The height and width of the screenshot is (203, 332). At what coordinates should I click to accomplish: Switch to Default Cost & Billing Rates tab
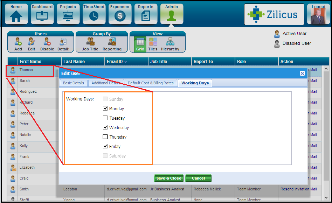coord(151,83)
